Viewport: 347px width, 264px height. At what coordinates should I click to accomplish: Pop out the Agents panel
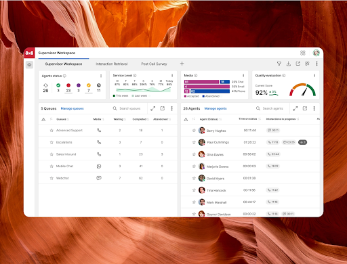pyautogui.click(x=305, y=108)
